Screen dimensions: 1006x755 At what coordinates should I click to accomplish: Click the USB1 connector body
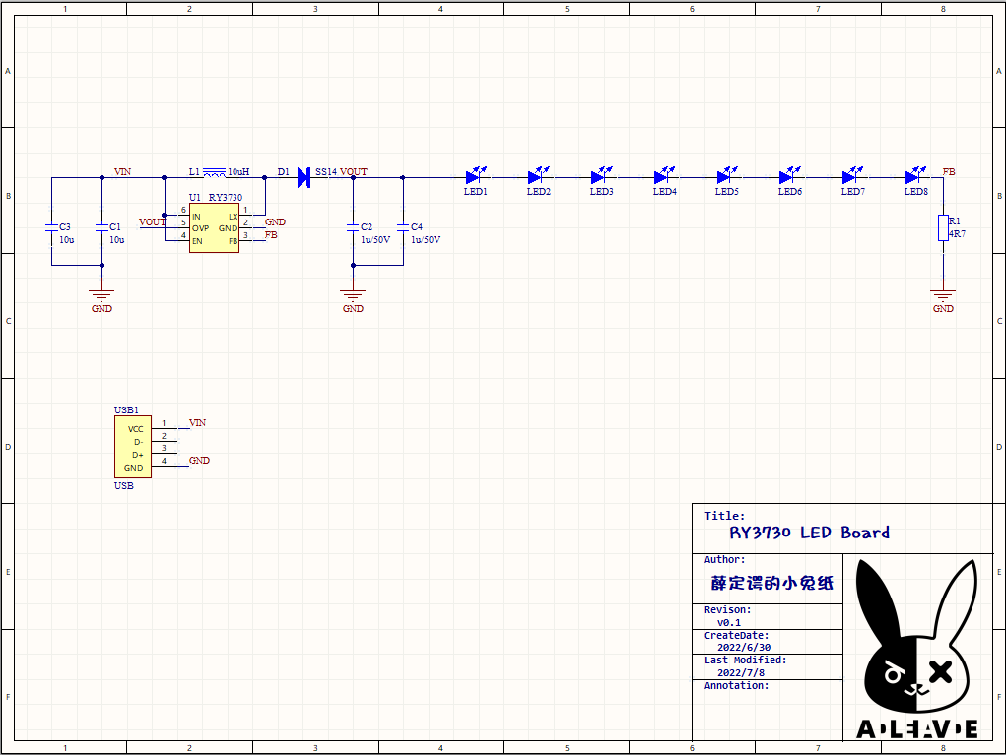134,448
